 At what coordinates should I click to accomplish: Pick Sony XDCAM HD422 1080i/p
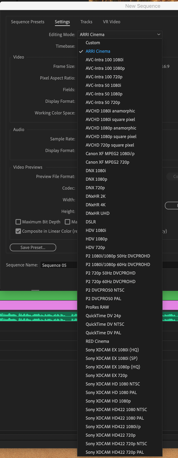point(120,427)
